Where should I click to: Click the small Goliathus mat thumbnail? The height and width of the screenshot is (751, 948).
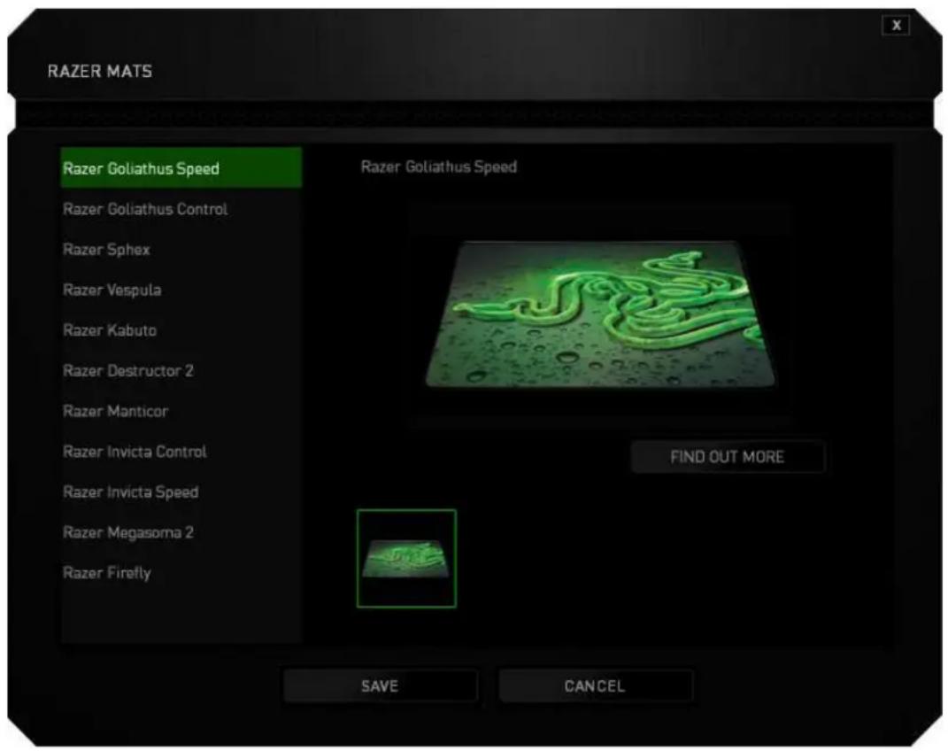click(x=406, y=559)
